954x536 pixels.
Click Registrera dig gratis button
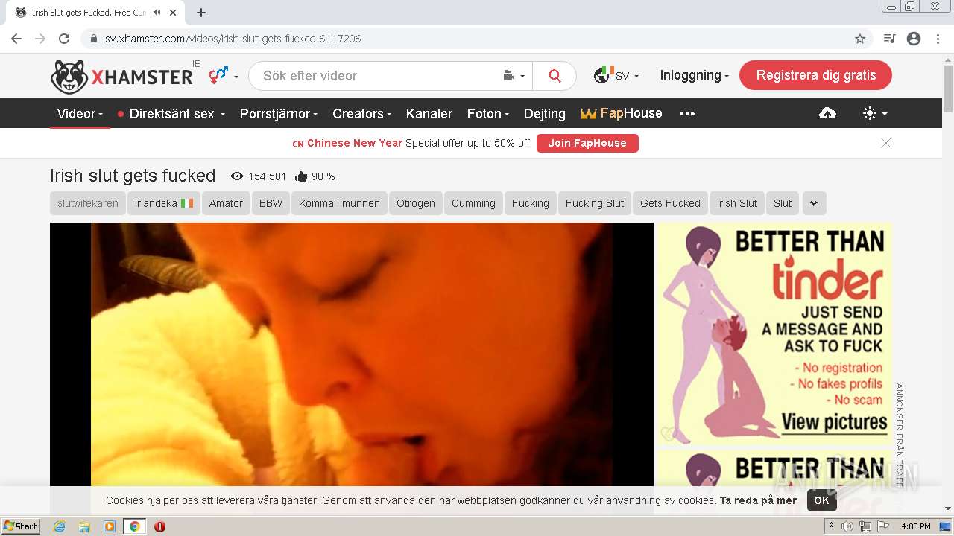click(815, 75)
